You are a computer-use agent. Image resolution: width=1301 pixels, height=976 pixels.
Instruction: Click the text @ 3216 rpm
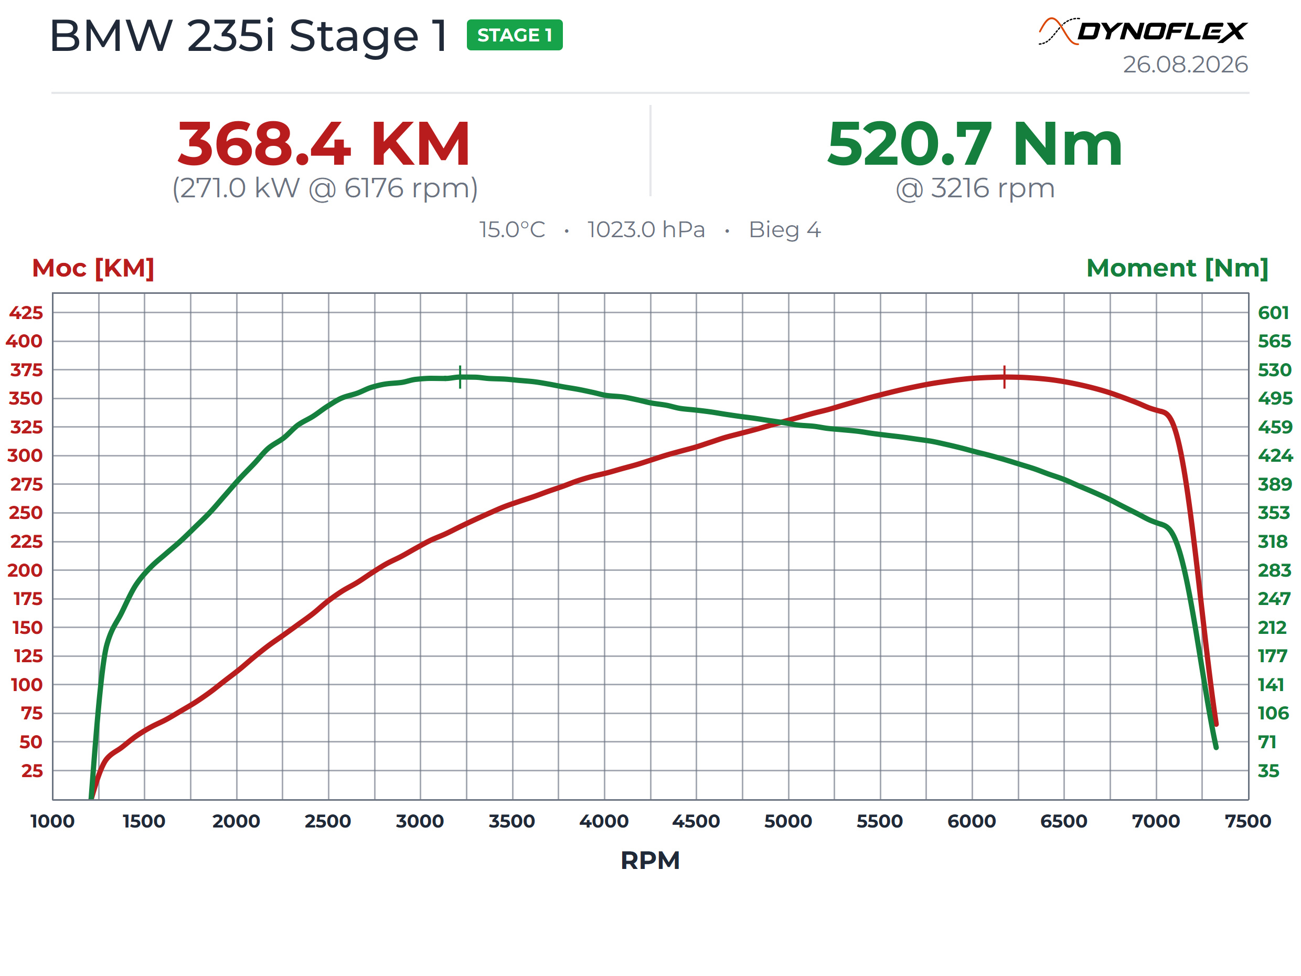coord(975,188)
